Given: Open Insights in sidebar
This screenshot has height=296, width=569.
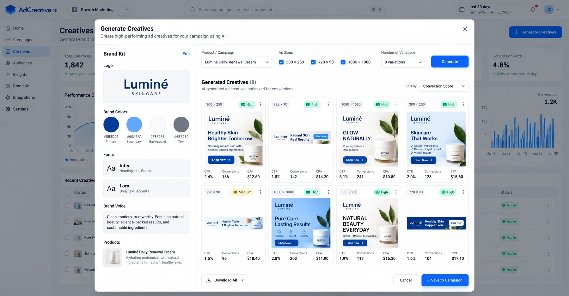Looking at the screenshot, I should tap(26, 74).
